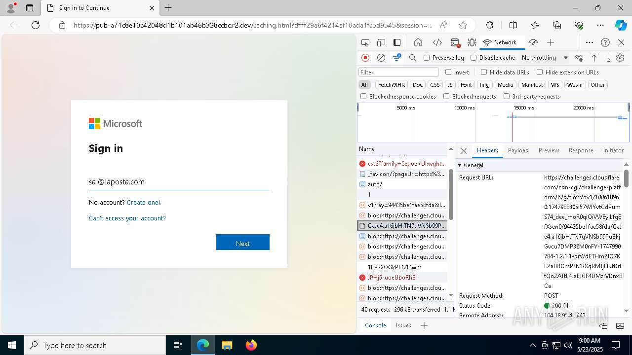
Task: Filter requests by Fetch/XHR
Action: (391, 85)
